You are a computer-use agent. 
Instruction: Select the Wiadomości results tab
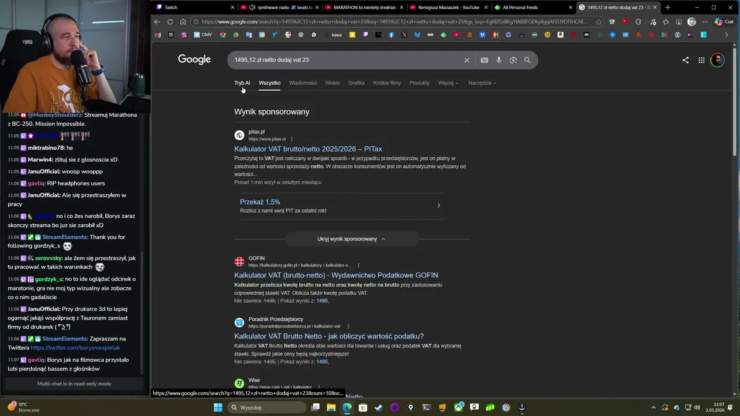click(x=303, y=83)
